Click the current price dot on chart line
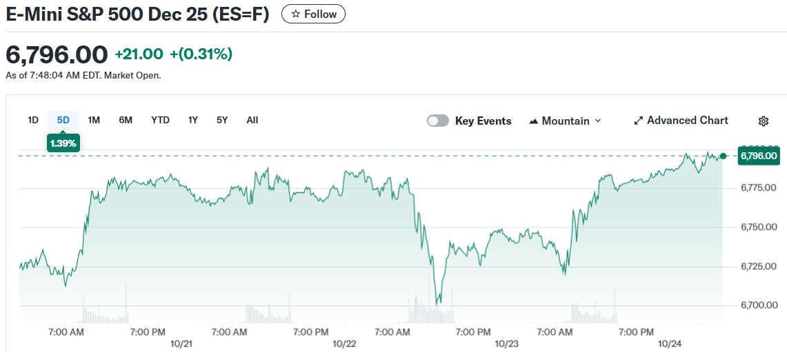The height and width of the screenshot is (352, 787). pos(723,156)
